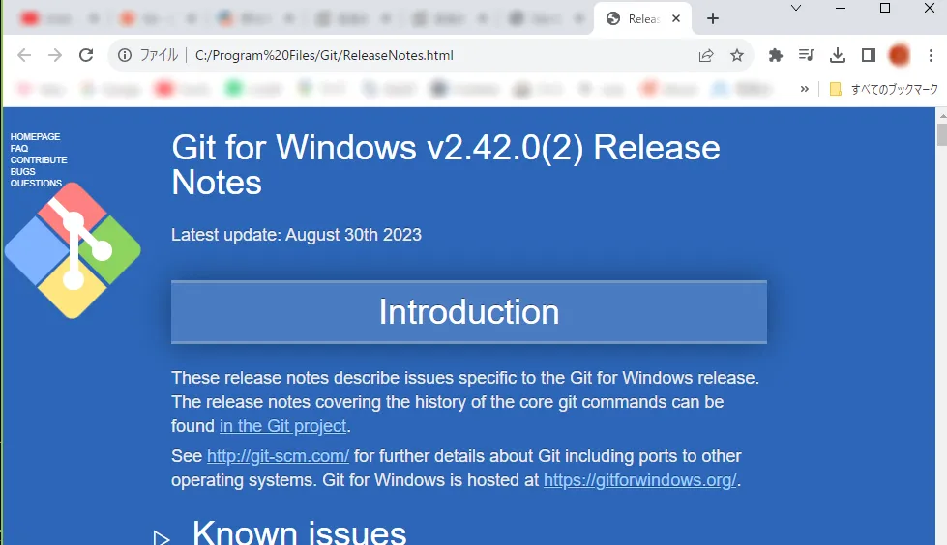Click the Git for Windows logo
This screenshot has width=947, height=545.
73,250
